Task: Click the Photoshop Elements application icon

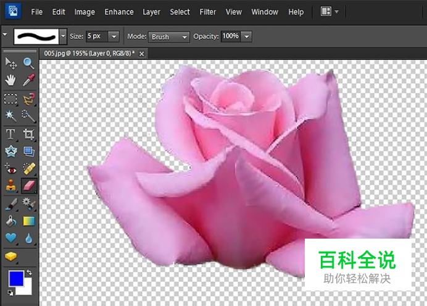Action: click(13, 11)
